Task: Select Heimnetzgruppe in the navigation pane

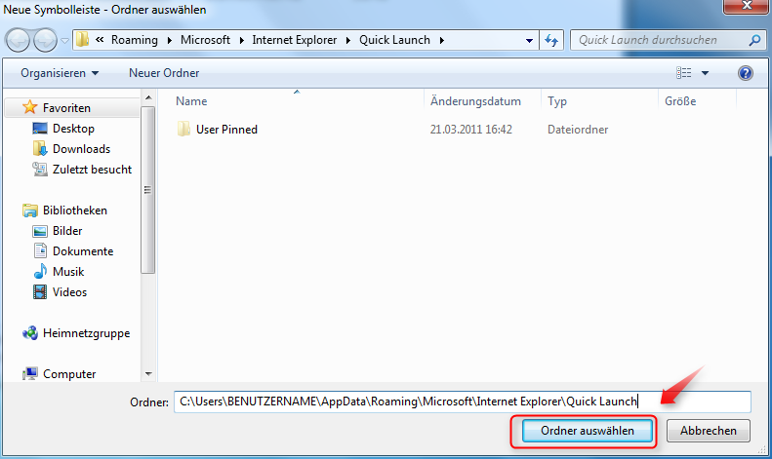Action: point(86,333)
